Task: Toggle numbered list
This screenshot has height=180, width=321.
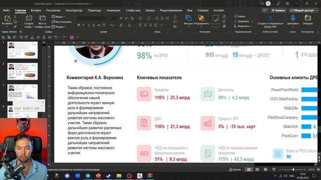Action: [149, 18]
